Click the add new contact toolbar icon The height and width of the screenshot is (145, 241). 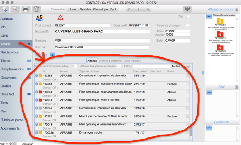[x=6, y=9]
